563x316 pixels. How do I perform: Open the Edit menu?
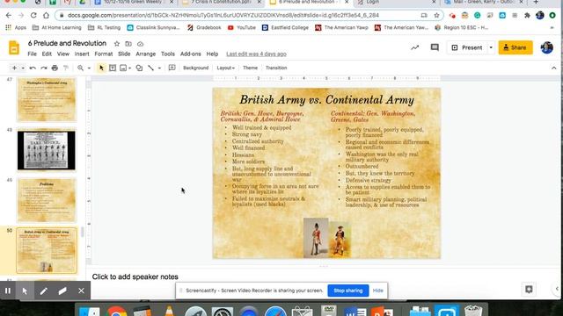point(47,54)
